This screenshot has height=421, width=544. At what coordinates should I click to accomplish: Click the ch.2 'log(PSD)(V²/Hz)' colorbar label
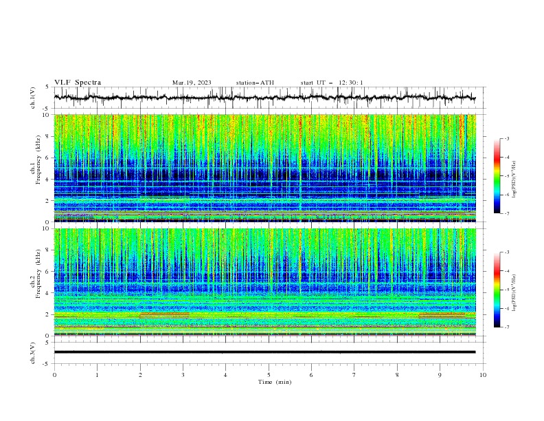tap(514, 292)
